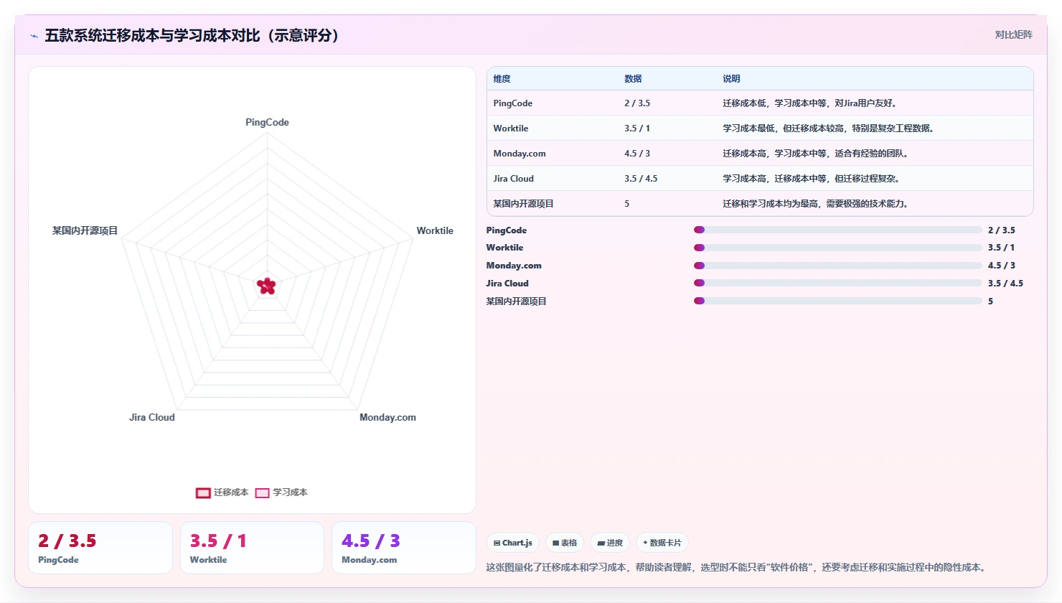Image resolution: width=1062 pixels, height=603 pixels.
Task: Click the PingCode label in progress list
Action: click(x=507, y=230)
